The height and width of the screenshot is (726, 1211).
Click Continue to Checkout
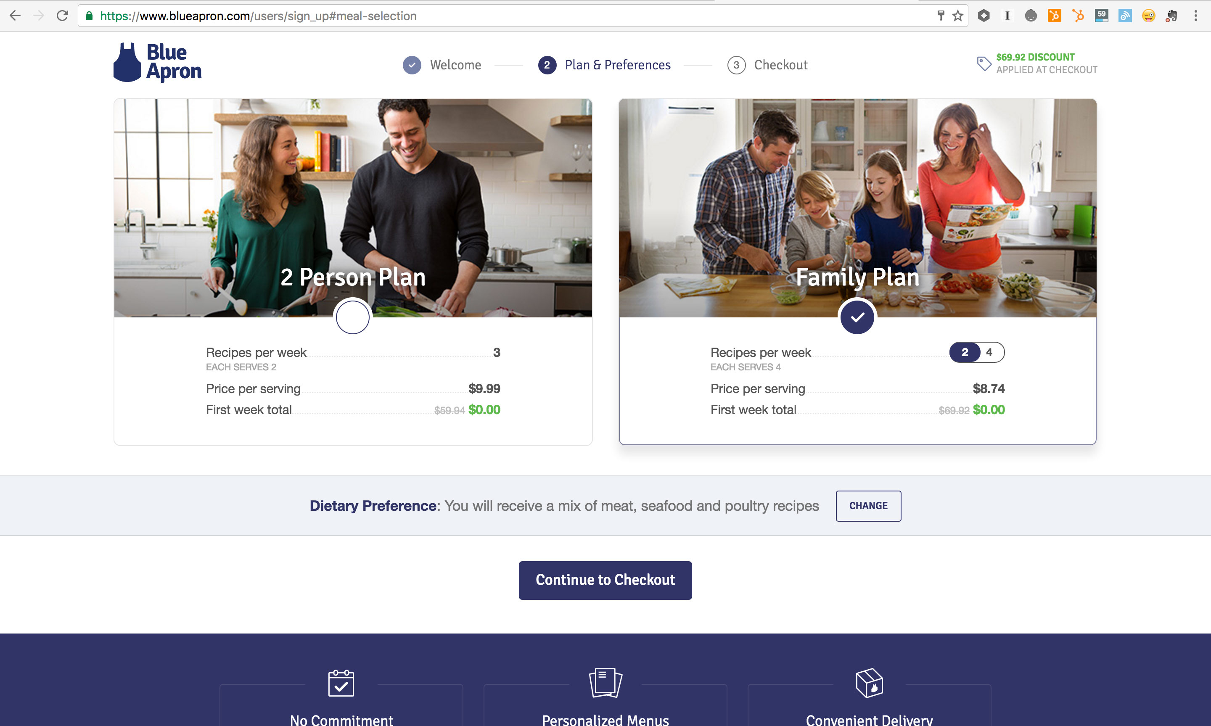point(605,580)
